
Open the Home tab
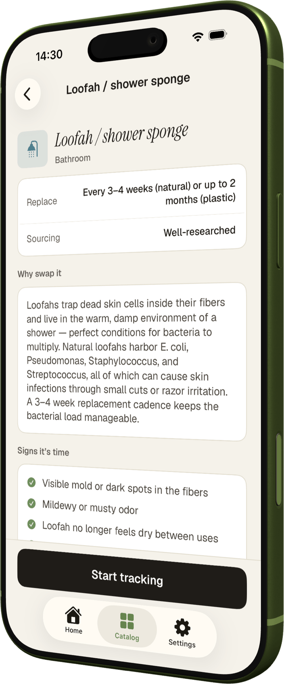click(x=73, y=621)
